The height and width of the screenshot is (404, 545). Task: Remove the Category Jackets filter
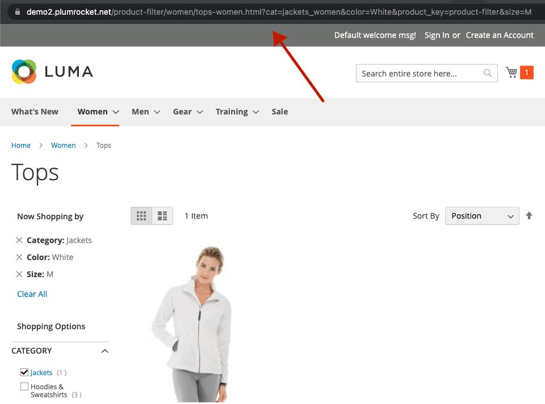click(19, 240)
